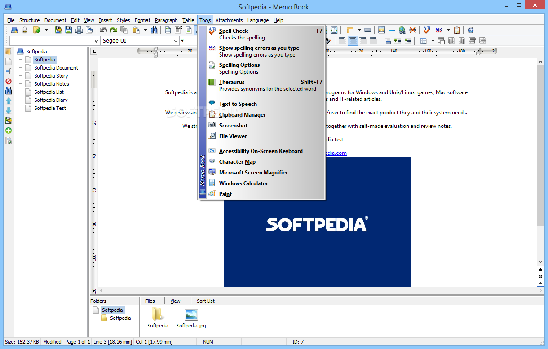Click the blue floppy Save icon
This screenshot has width=548, height=349.
[68, 30]
